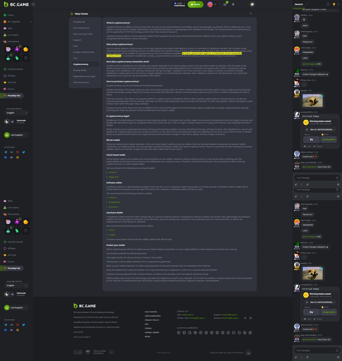The height and width of the screenshot is (361, 342).
Task: Click the GAMBLE AWARE footer link
Action: click(x=152, y=332)
